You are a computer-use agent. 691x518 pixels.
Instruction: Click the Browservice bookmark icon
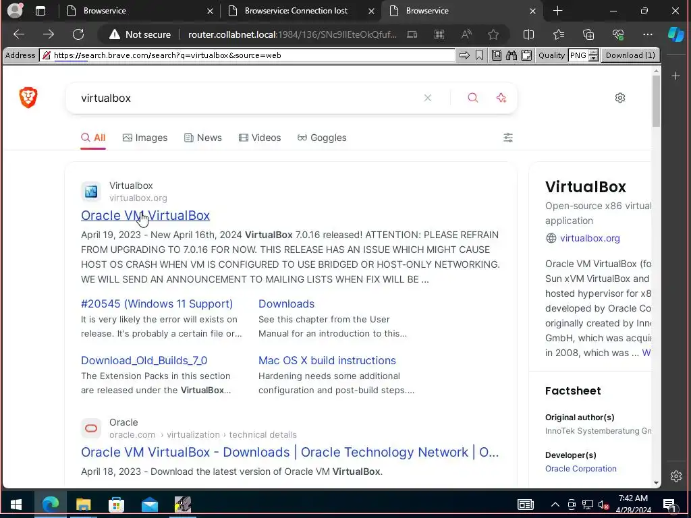click(x=479, y=55)
